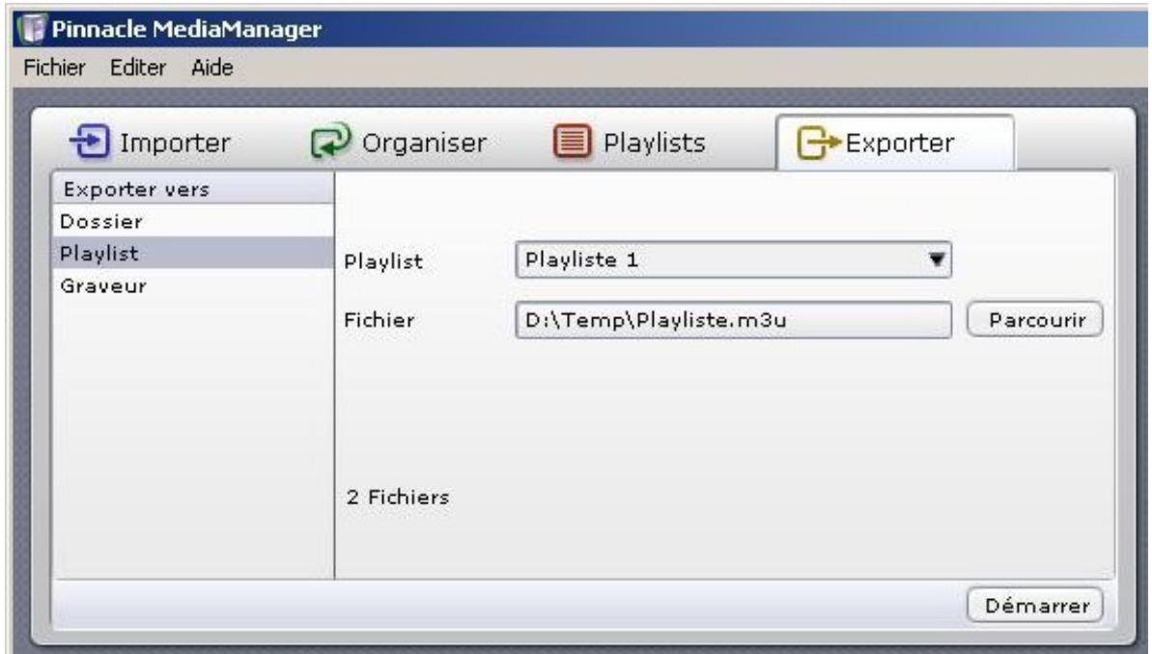The width and height of the screenshot is (1152, 654).
Task: Click the 2 Fichiers count text
Action: point(398,497)
